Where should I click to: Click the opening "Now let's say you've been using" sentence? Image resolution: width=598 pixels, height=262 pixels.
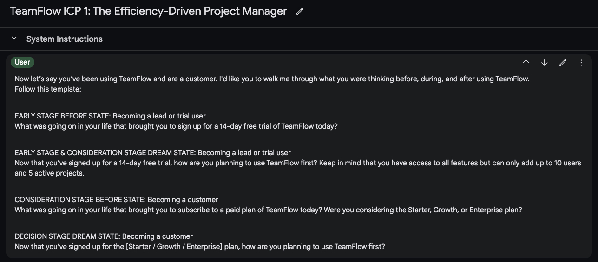click(272, 79)
